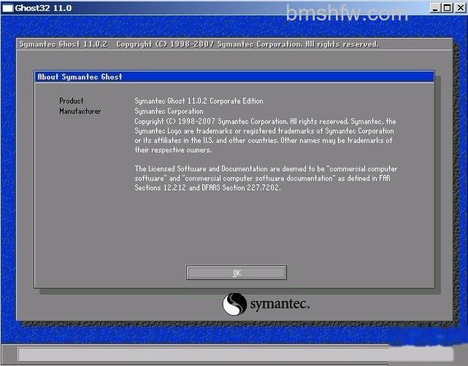Click the "Symantec Corporation" manufacturer value
The image size is (468, 366).
[169, 111]
